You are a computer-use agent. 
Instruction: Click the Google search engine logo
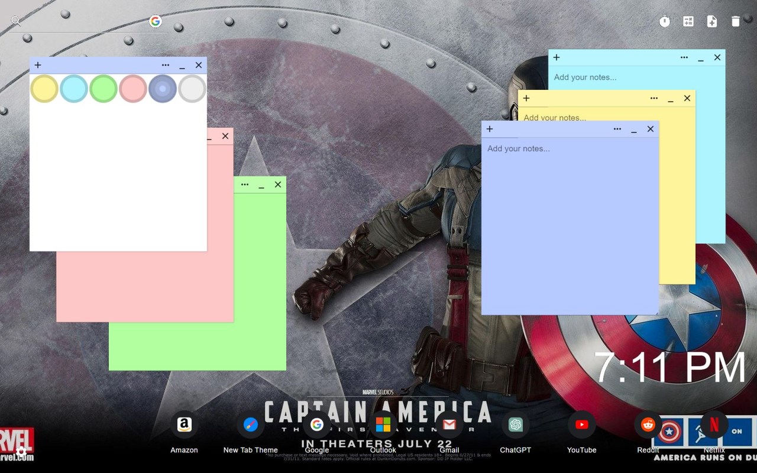[156, 21]
